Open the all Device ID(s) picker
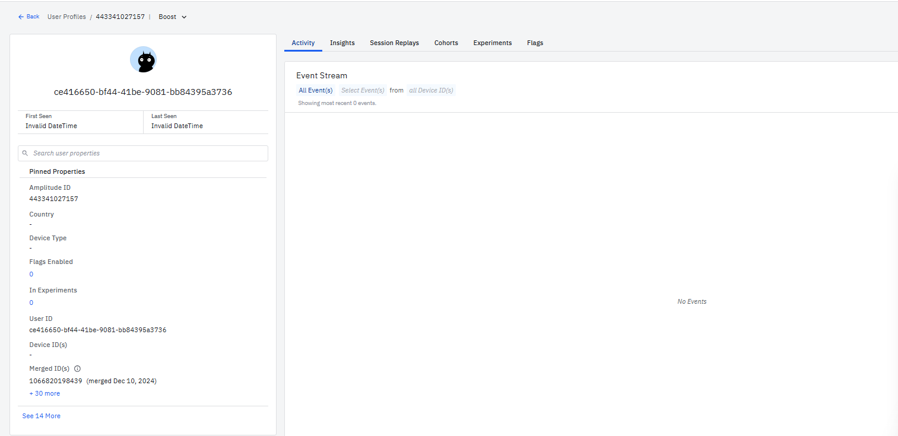The width and height of the screenshot is (898, 436). click(431, 90)
